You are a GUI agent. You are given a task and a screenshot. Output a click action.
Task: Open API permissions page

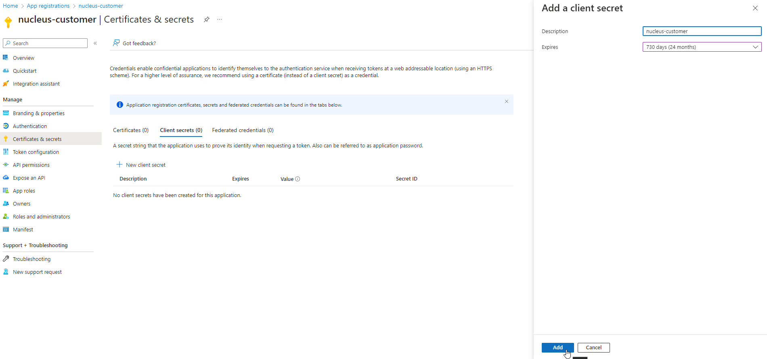tap(31, 165)
